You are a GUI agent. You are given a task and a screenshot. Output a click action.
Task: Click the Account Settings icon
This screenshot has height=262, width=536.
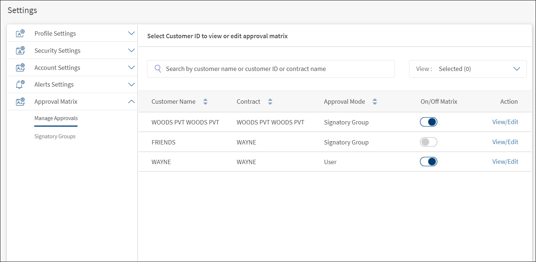click(x=20, y=68)
